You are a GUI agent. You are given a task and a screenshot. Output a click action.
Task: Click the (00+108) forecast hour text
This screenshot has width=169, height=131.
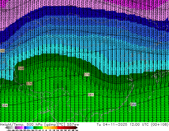159,124
